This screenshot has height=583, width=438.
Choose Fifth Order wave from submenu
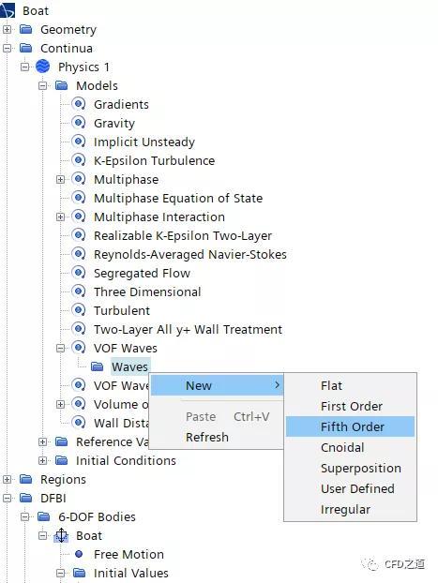[350, 426]
